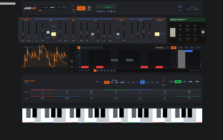The image size is (223, 140).
Task: Switch to the NOTES lane tab
Action: pyautogui.click(x=174, y=48)
